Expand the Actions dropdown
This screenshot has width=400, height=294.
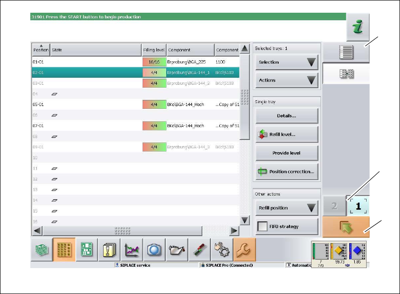[287, 80]
